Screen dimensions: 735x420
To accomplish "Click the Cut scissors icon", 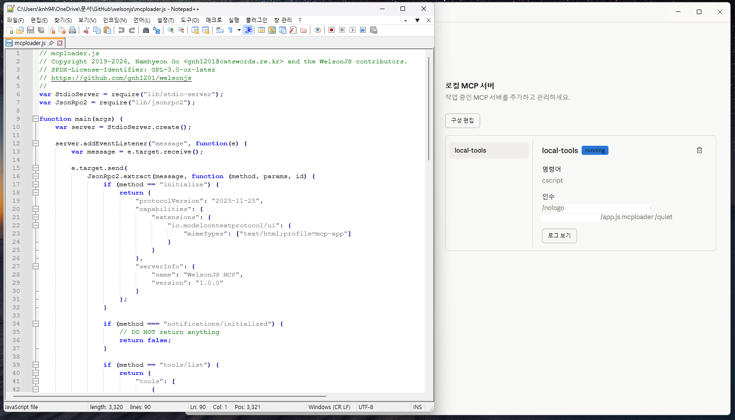I will (x=86, y=30).
